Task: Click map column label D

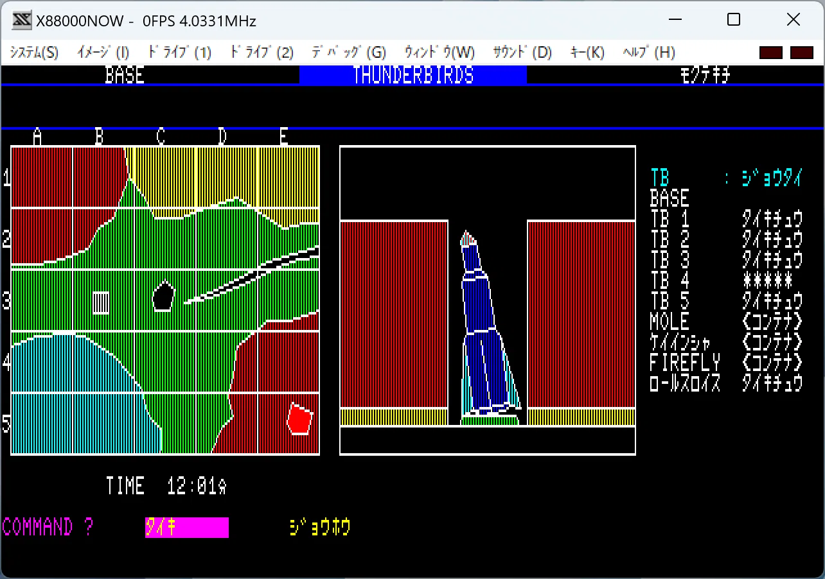Action: 222,137
